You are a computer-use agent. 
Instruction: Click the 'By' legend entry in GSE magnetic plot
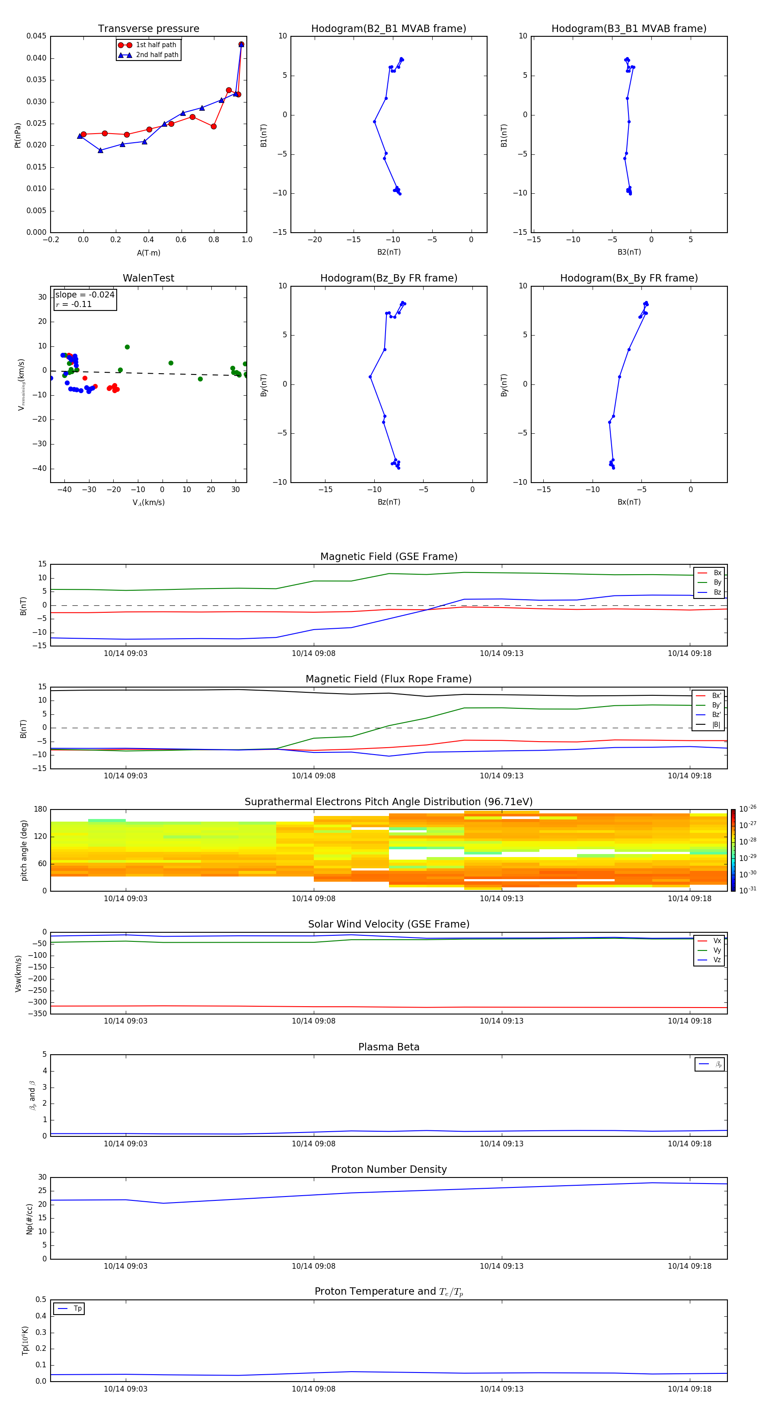click(710, 582)
